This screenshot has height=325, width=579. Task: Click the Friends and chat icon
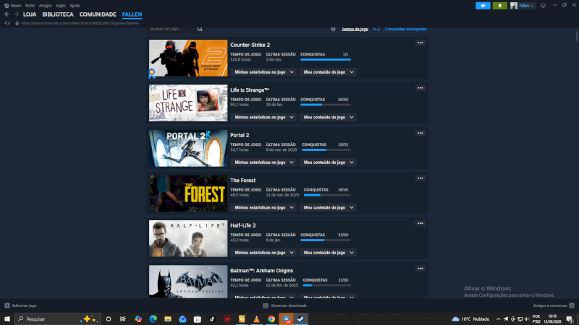click(572, 305)
